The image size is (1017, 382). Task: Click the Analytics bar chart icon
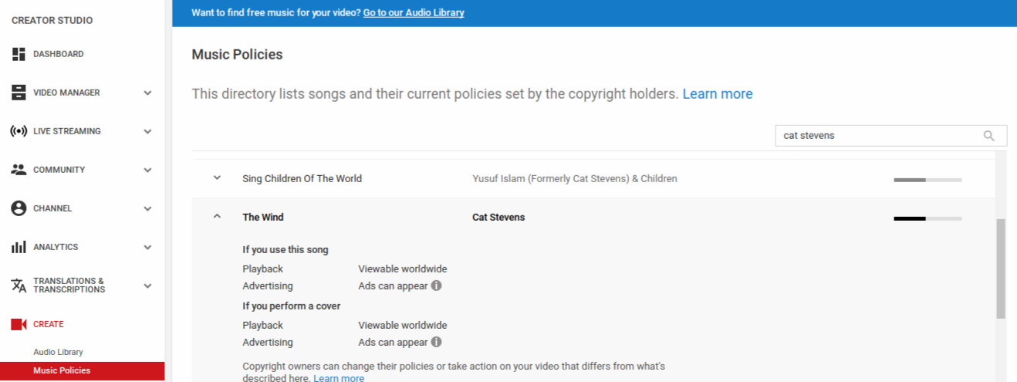(x=19, y=247)
